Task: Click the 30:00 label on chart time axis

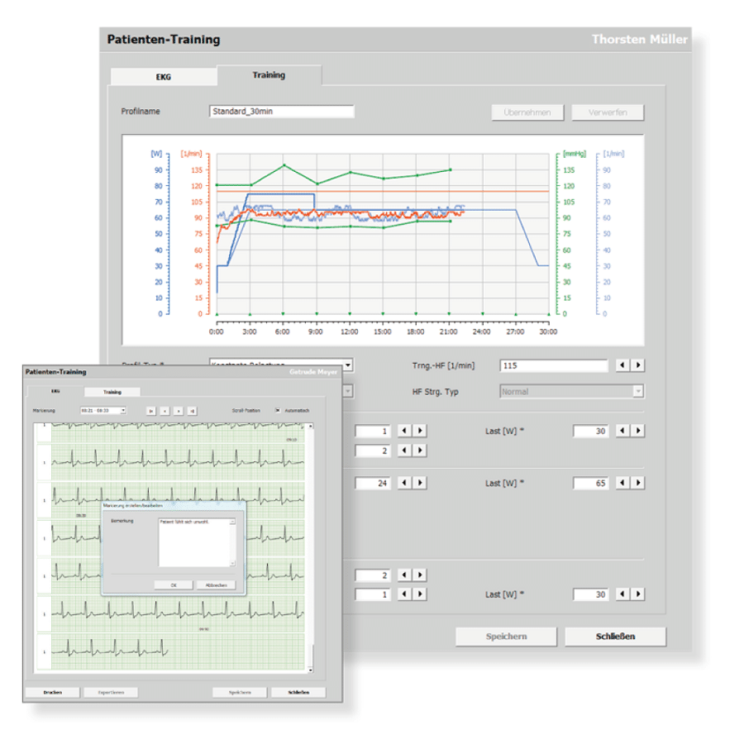Action: pyautogui.click(x=549, y=331)
